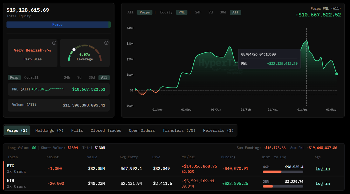Sort by Dist. to Liq column header
The height and width of the screenshot is (194, 350).
pos(274,157)
